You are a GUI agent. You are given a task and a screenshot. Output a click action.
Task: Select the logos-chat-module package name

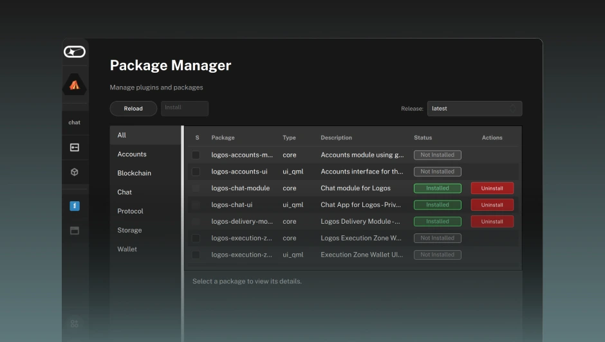pos(240,188)
